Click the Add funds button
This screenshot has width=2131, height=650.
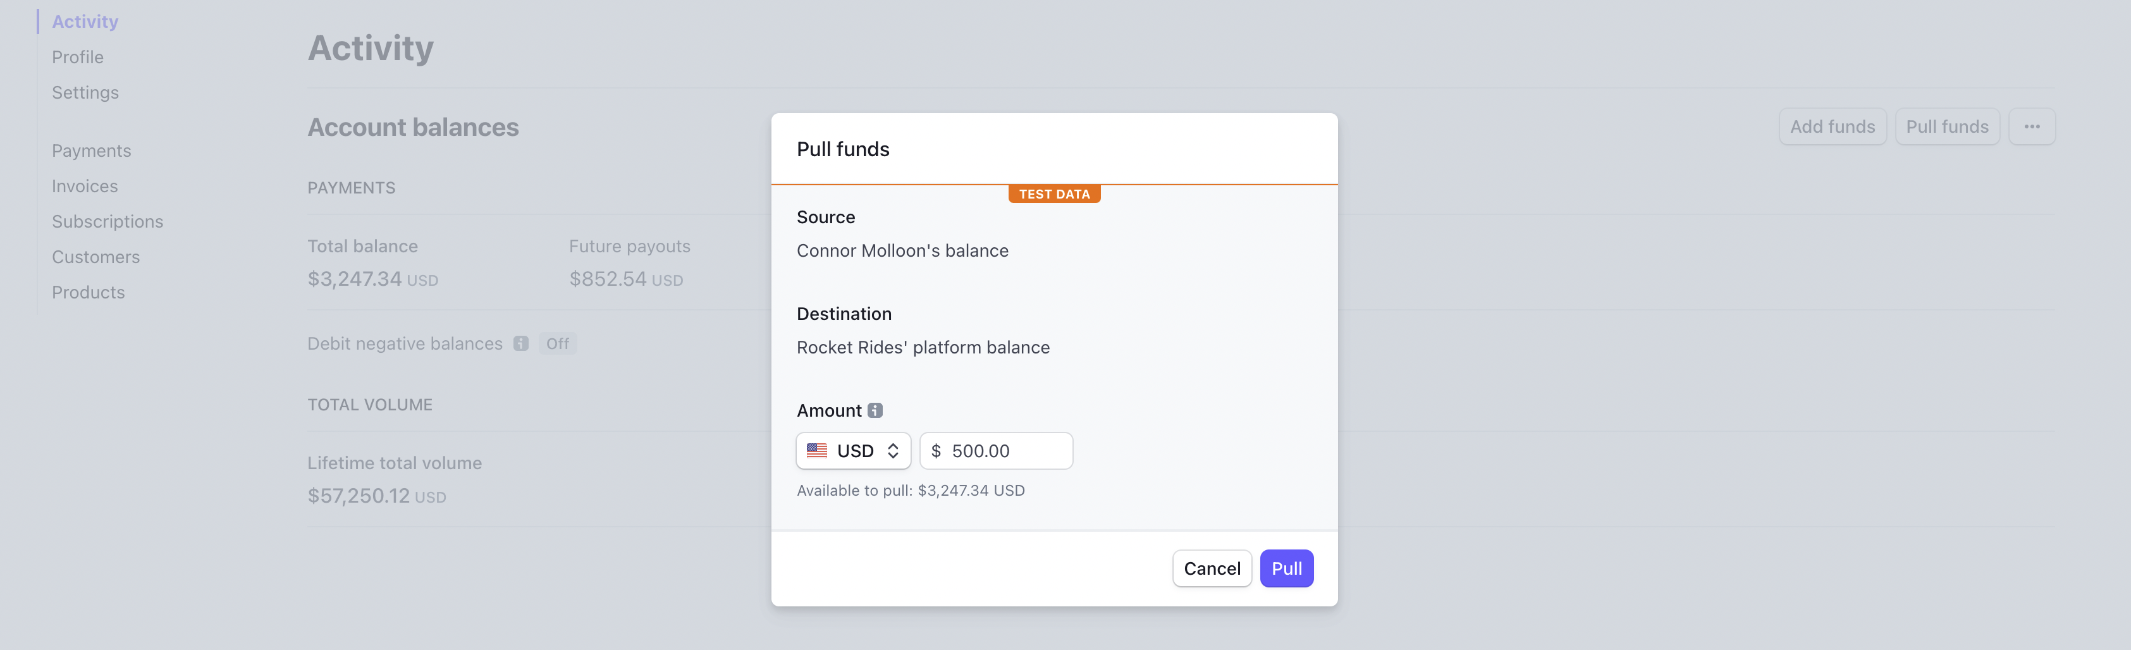pyautogui.click(x=1831, y=126)
